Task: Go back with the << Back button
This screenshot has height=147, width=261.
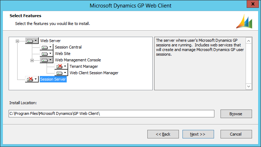Action: (163, 134)
